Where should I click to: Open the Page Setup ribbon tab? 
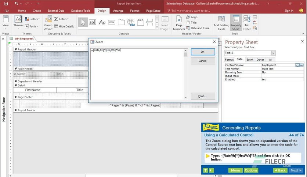click(x=153, y=11)
